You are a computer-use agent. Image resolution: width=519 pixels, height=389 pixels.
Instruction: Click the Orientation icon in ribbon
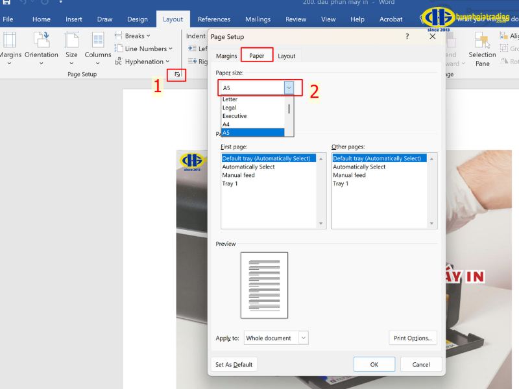click(42, 44)
